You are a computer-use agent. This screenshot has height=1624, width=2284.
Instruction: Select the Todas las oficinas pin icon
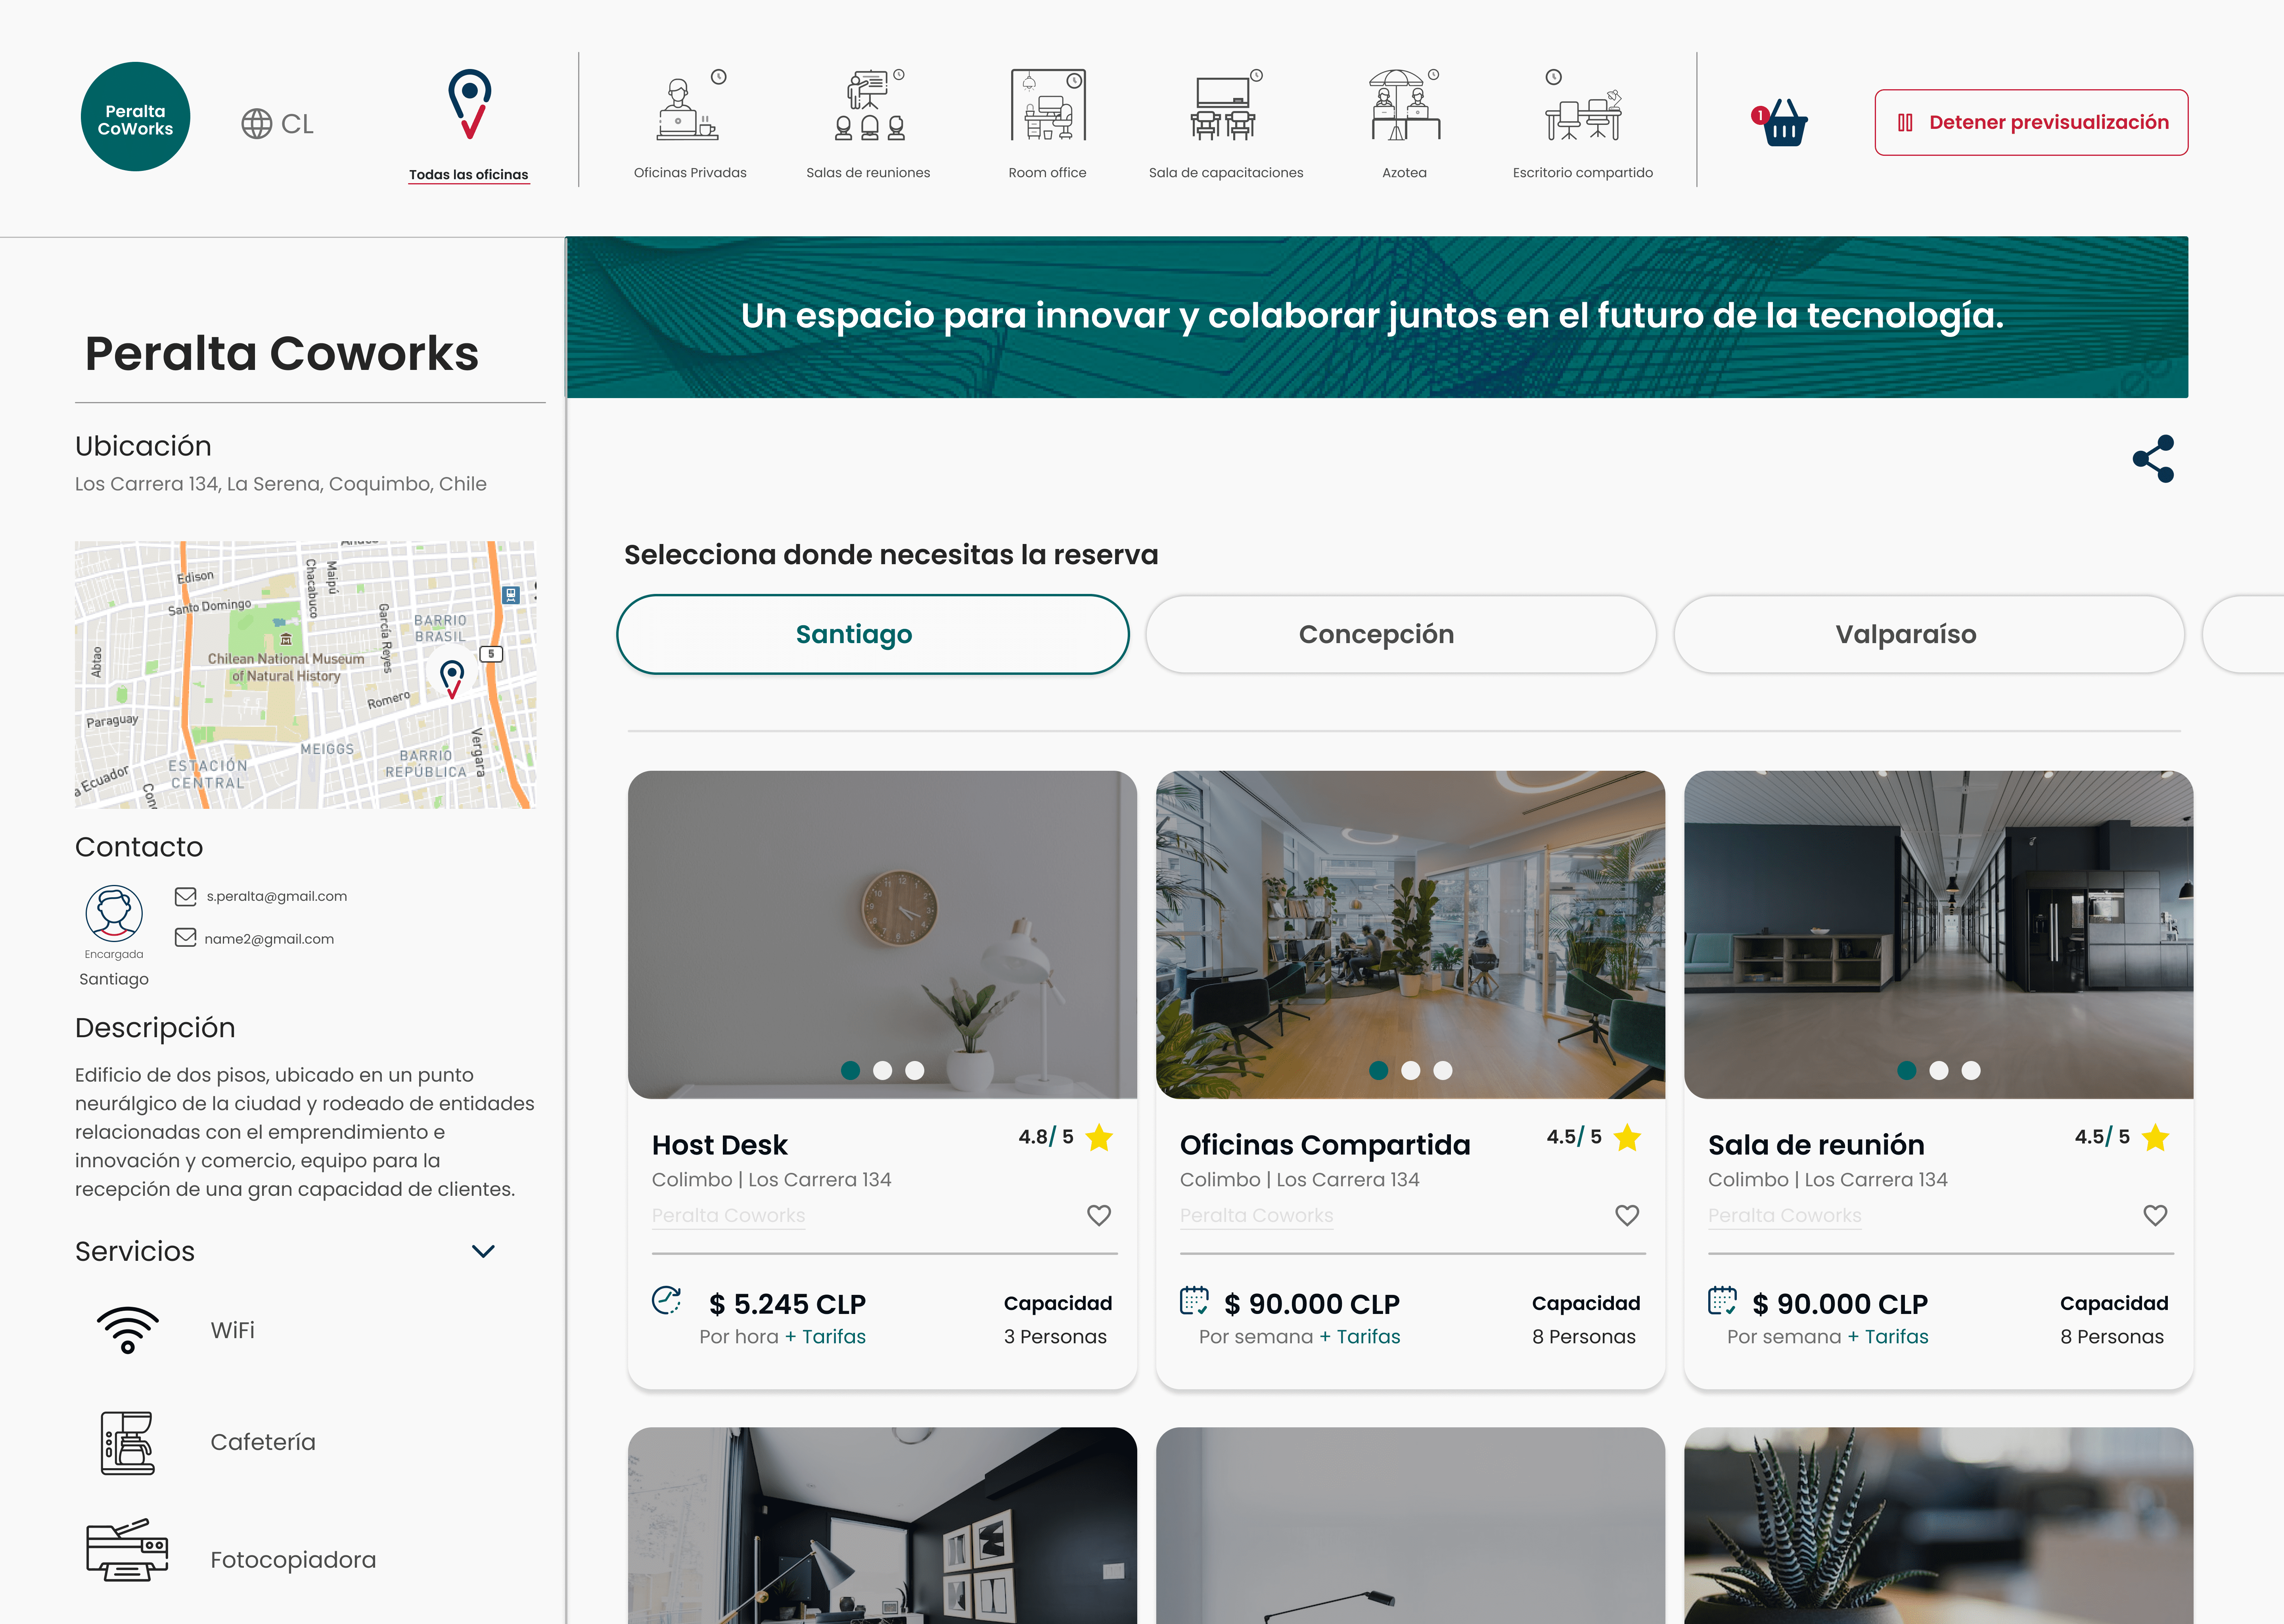[469, 104]
